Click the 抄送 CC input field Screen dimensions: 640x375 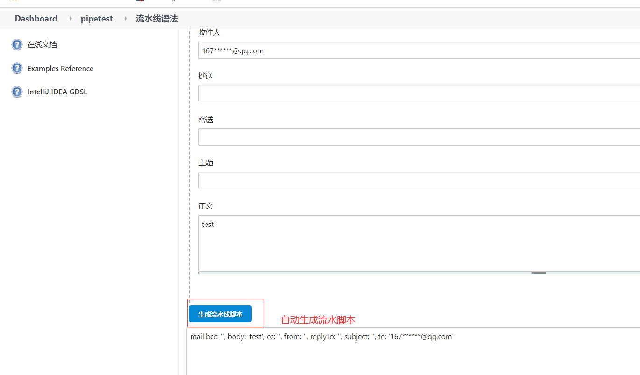tap(419, 93)
